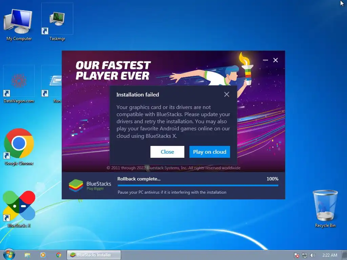Click the Rollback complete status text
The image size is (347, 260).
point(139,179)
